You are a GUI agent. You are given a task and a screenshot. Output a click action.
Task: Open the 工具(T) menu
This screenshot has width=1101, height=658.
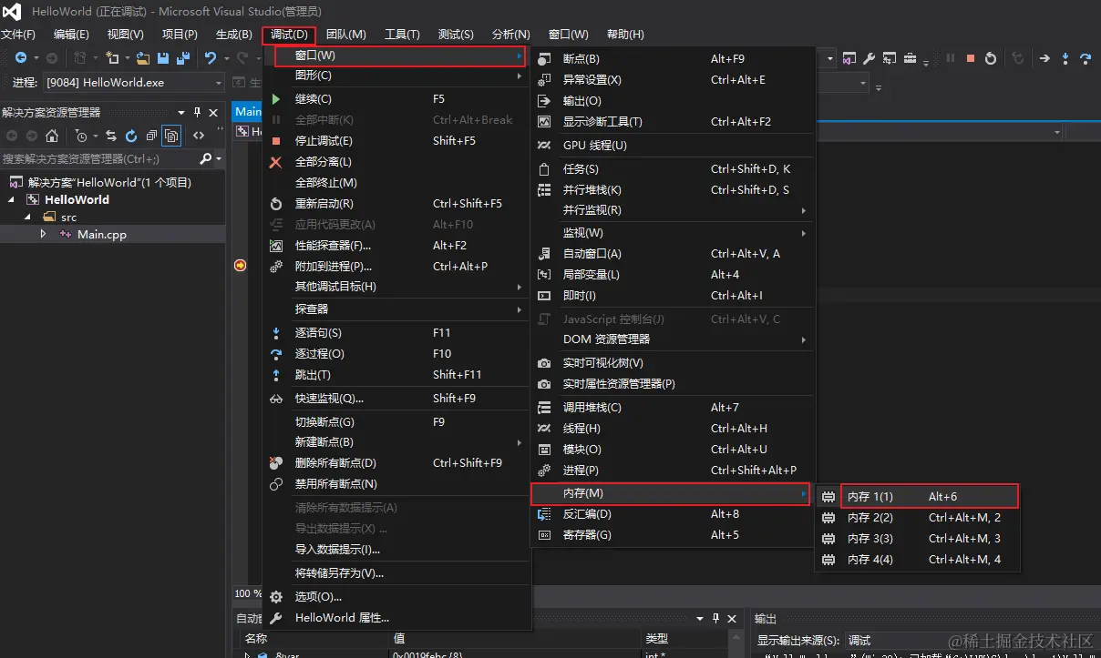click(402, 35)
